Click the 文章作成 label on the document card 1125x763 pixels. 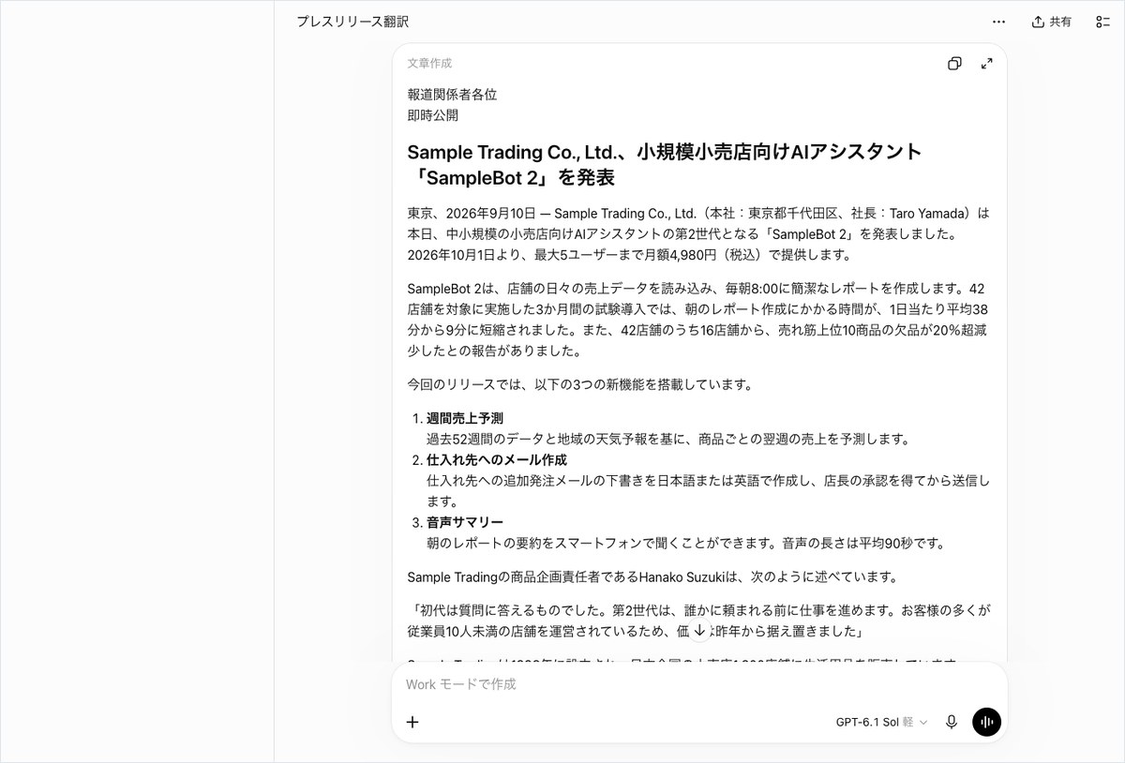[429, 63]
